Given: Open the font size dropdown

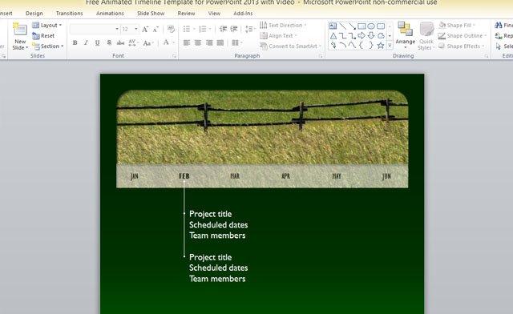Looking at the screenshot, I should pyautogui.click(x=136, y=29).
